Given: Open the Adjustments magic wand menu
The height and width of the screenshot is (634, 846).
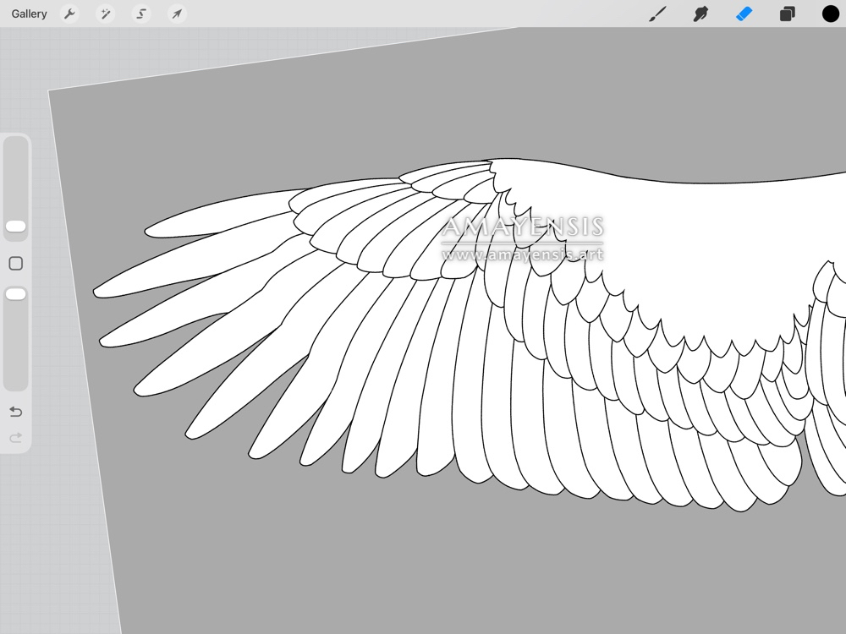Looking at the screenshot, I should coord(106,14).
